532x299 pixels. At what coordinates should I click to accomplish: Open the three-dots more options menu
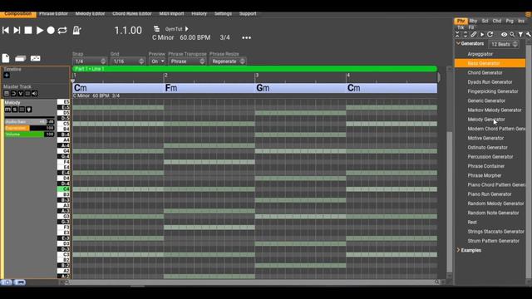[x=247, y=37]
